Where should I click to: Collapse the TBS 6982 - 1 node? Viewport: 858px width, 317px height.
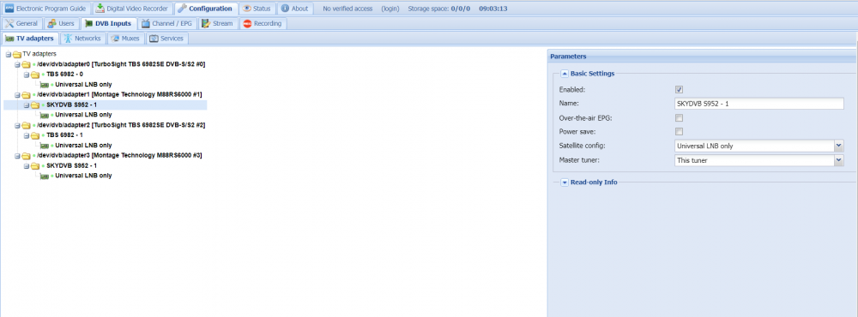(x=27, y=135)
